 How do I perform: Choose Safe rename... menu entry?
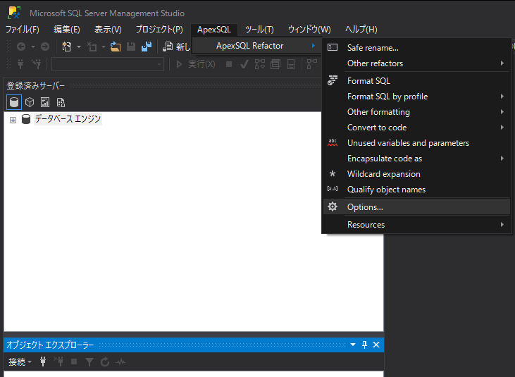[416, 48]
